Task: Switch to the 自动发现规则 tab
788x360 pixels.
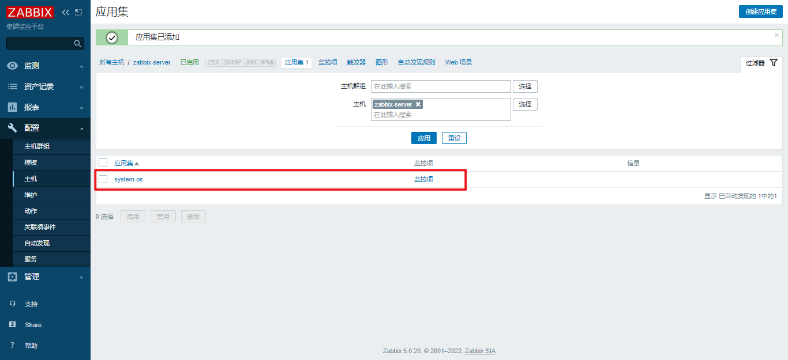Action: 416,62
